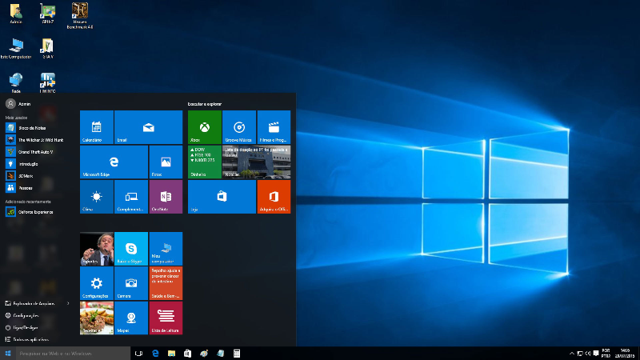Select the Heaven Benchmark 4.0 shortcut
The height and width of the screenshot is (360, 640).
(x=80, y=15)
